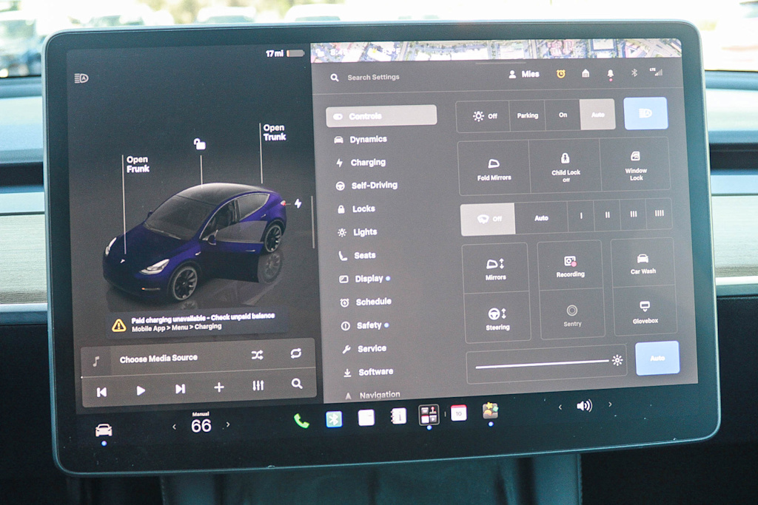Tap the speaker volume icon
Image resolution: width=758 pixels, height=505 pixels.
tap(585, 406)
